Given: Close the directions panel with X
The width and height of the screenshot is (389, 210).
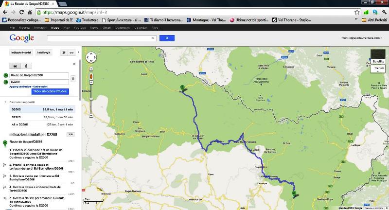Looking at the screenshot, I should click(x=74, y=63).
